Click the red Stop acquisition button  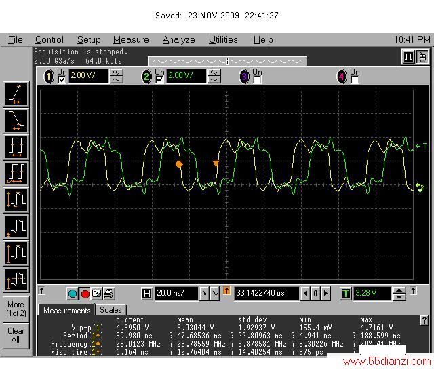tap(85, 294)
